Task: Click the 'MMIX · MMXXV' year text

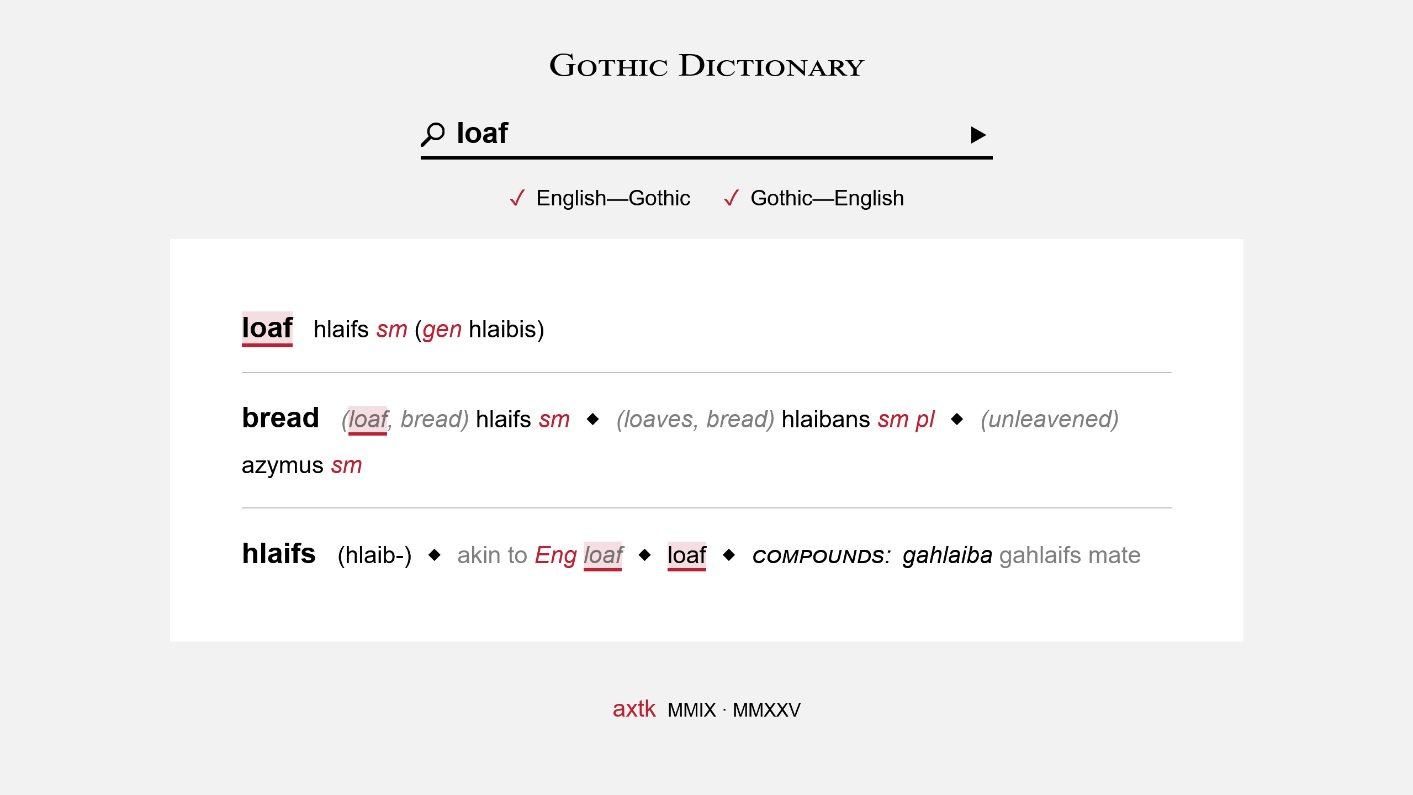Action: click(x=734, y=709)
